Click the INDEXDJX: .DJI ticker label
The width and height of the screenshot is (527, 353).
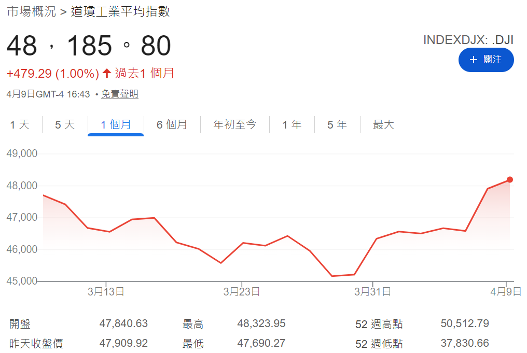[x=468, y=39]
